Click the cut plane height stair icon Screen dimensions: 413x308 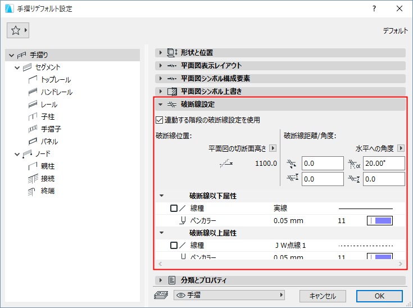226,164
